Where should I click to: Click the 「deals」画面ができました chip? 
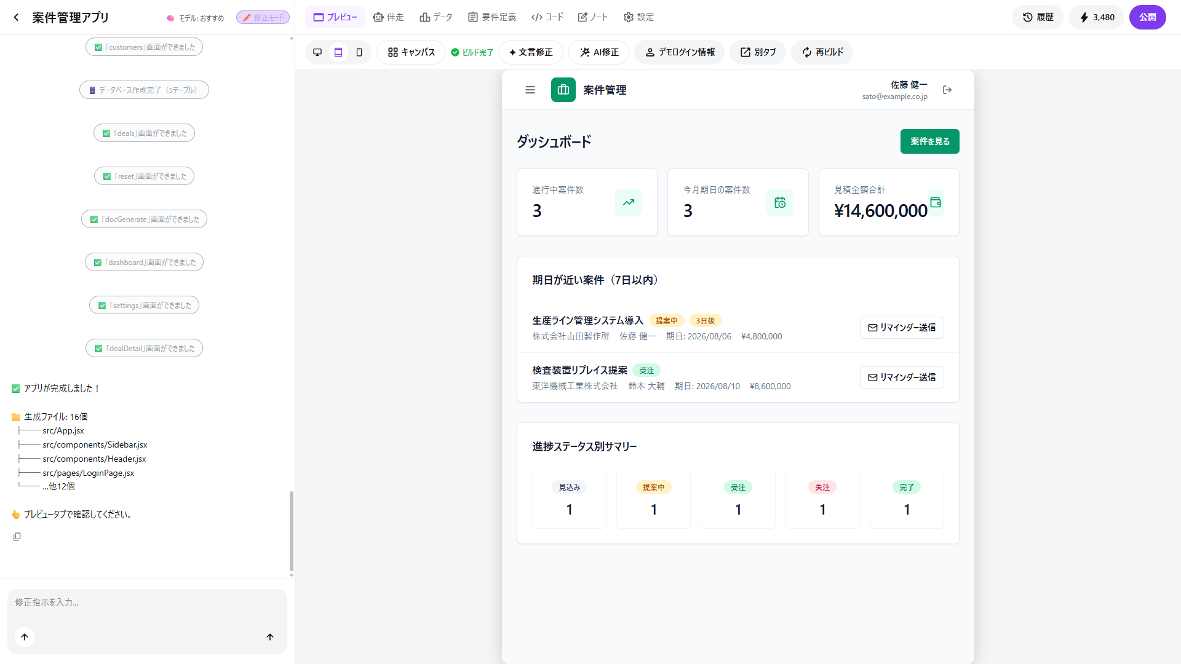[x=144, y=133]
